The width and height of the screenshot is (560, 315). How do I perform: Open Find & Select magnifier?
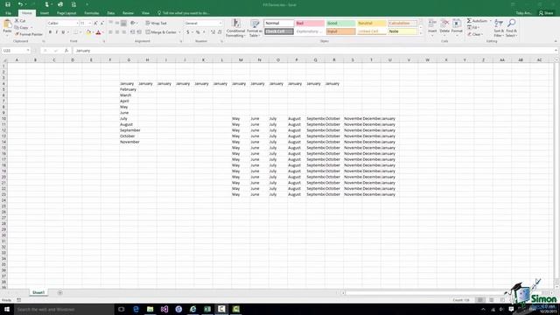[511, 28]
